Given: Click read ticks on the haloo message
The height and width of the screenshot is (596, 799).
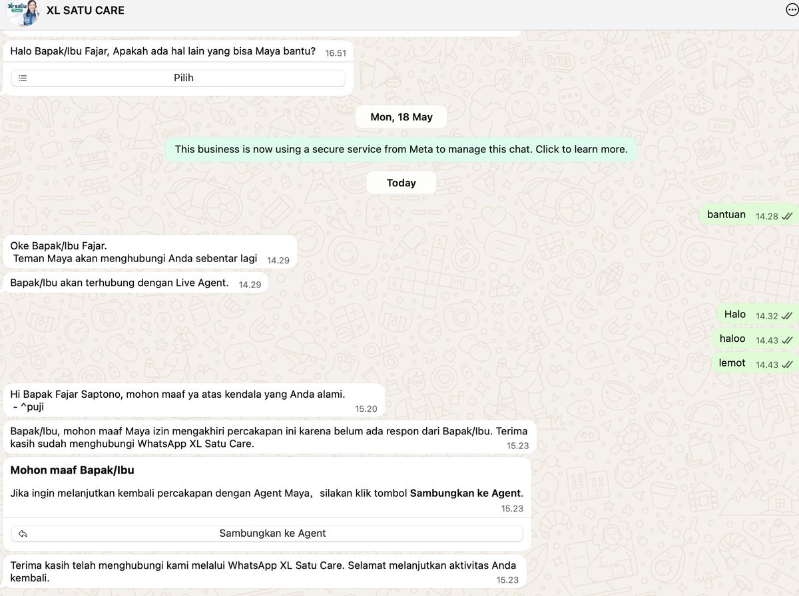Looking at the screenshot, I should point(786,341).
